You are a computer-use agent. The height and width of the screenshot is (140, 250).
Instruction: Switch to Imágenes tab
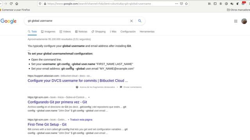(48, 31)
